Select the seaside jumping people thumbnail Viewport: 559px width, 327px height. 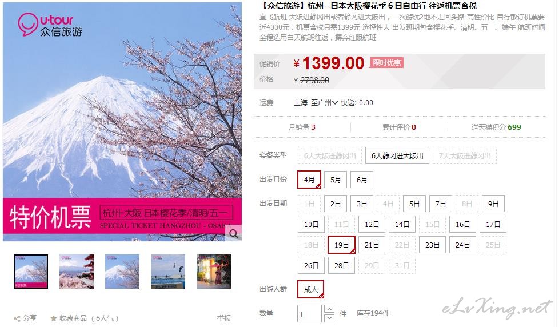point(168,272)
